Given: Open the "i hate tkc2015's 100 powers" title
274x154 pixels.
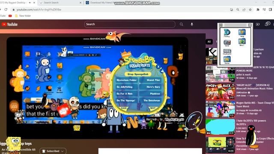Looking at the screenshot, I should [x=251, y=122].
